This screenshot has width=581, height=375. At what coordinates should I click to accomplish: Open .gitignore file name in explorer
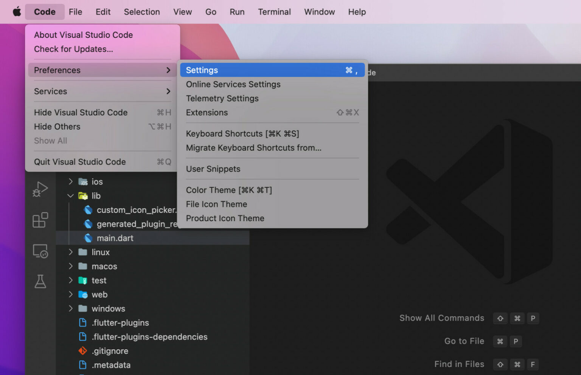click(110, 351)
